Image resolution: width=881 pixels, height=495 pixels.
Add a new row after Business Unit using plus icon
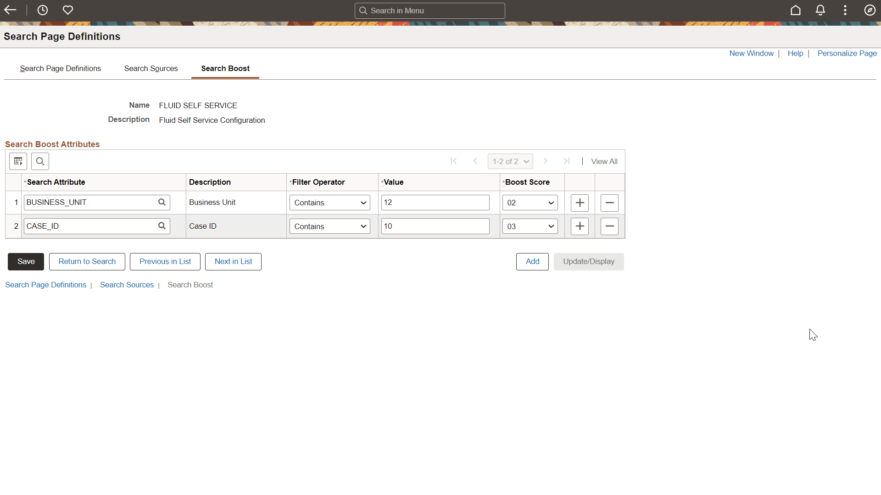click(x=579, y=203)
